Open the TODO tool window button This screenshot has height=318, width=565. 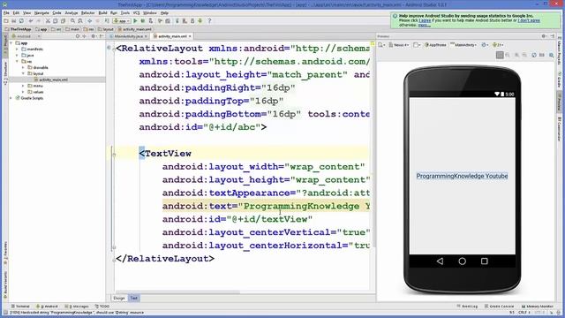click(x=102, y=307)
